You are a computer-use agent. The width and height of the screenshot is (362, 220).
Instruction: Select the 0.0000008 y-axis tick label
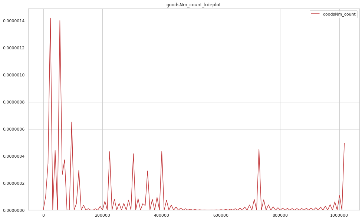[x=14, y=102]
